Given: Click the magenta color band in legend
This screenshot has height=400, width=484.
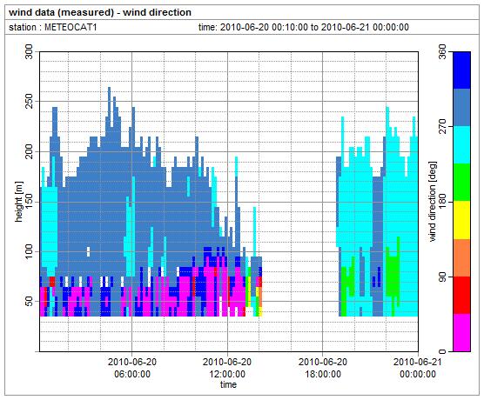Looking at the screenshot, I should click(461, 332).
